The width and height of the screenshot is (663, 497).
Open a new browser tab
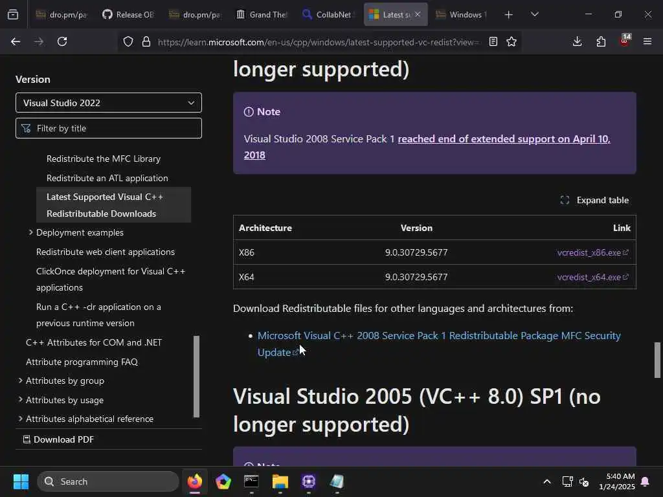pos(509,15)
